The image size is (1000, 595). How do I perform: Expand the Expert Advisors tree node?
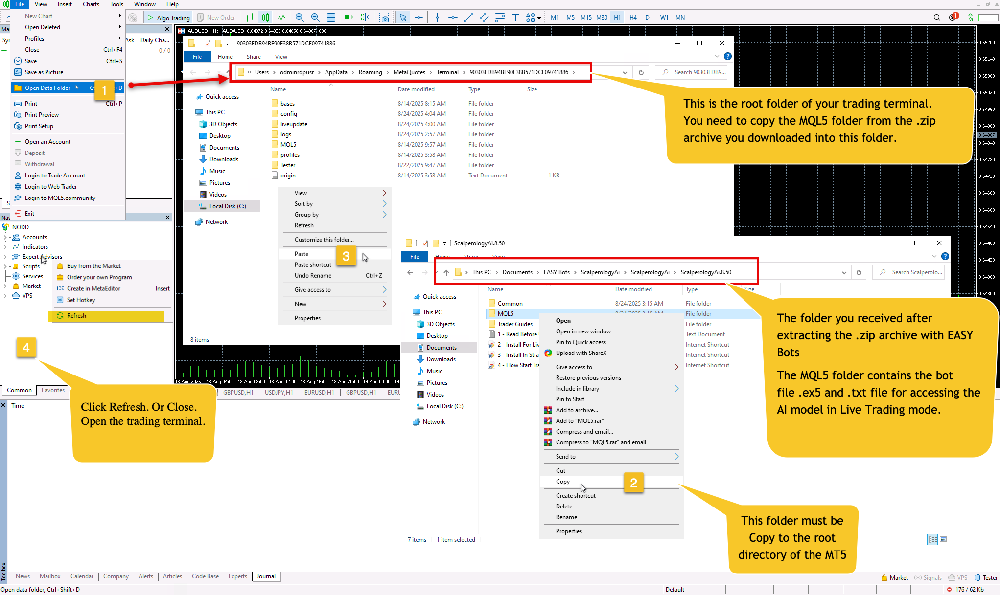(x=5, y=257)
